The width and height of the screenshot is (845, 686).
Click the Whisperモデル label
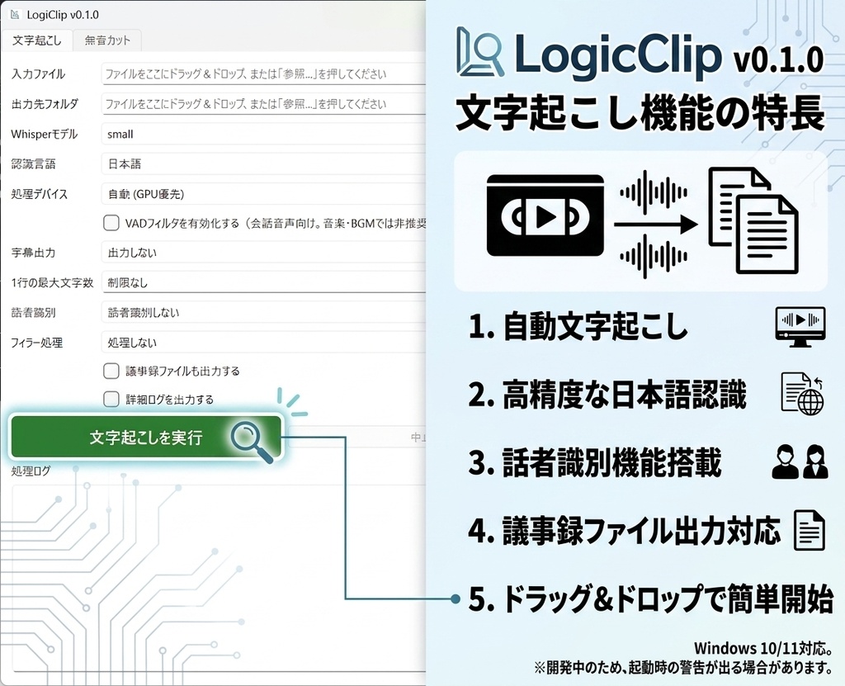pos(45,134)
